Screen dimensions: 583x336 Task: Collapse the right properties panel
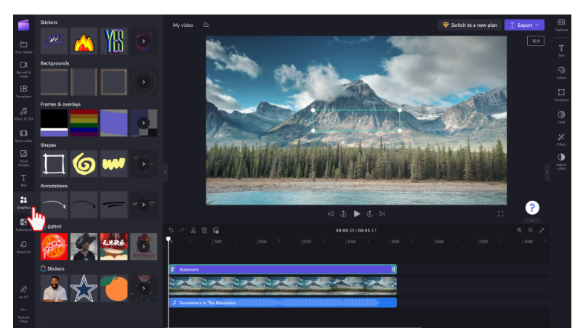pos(547,172)
